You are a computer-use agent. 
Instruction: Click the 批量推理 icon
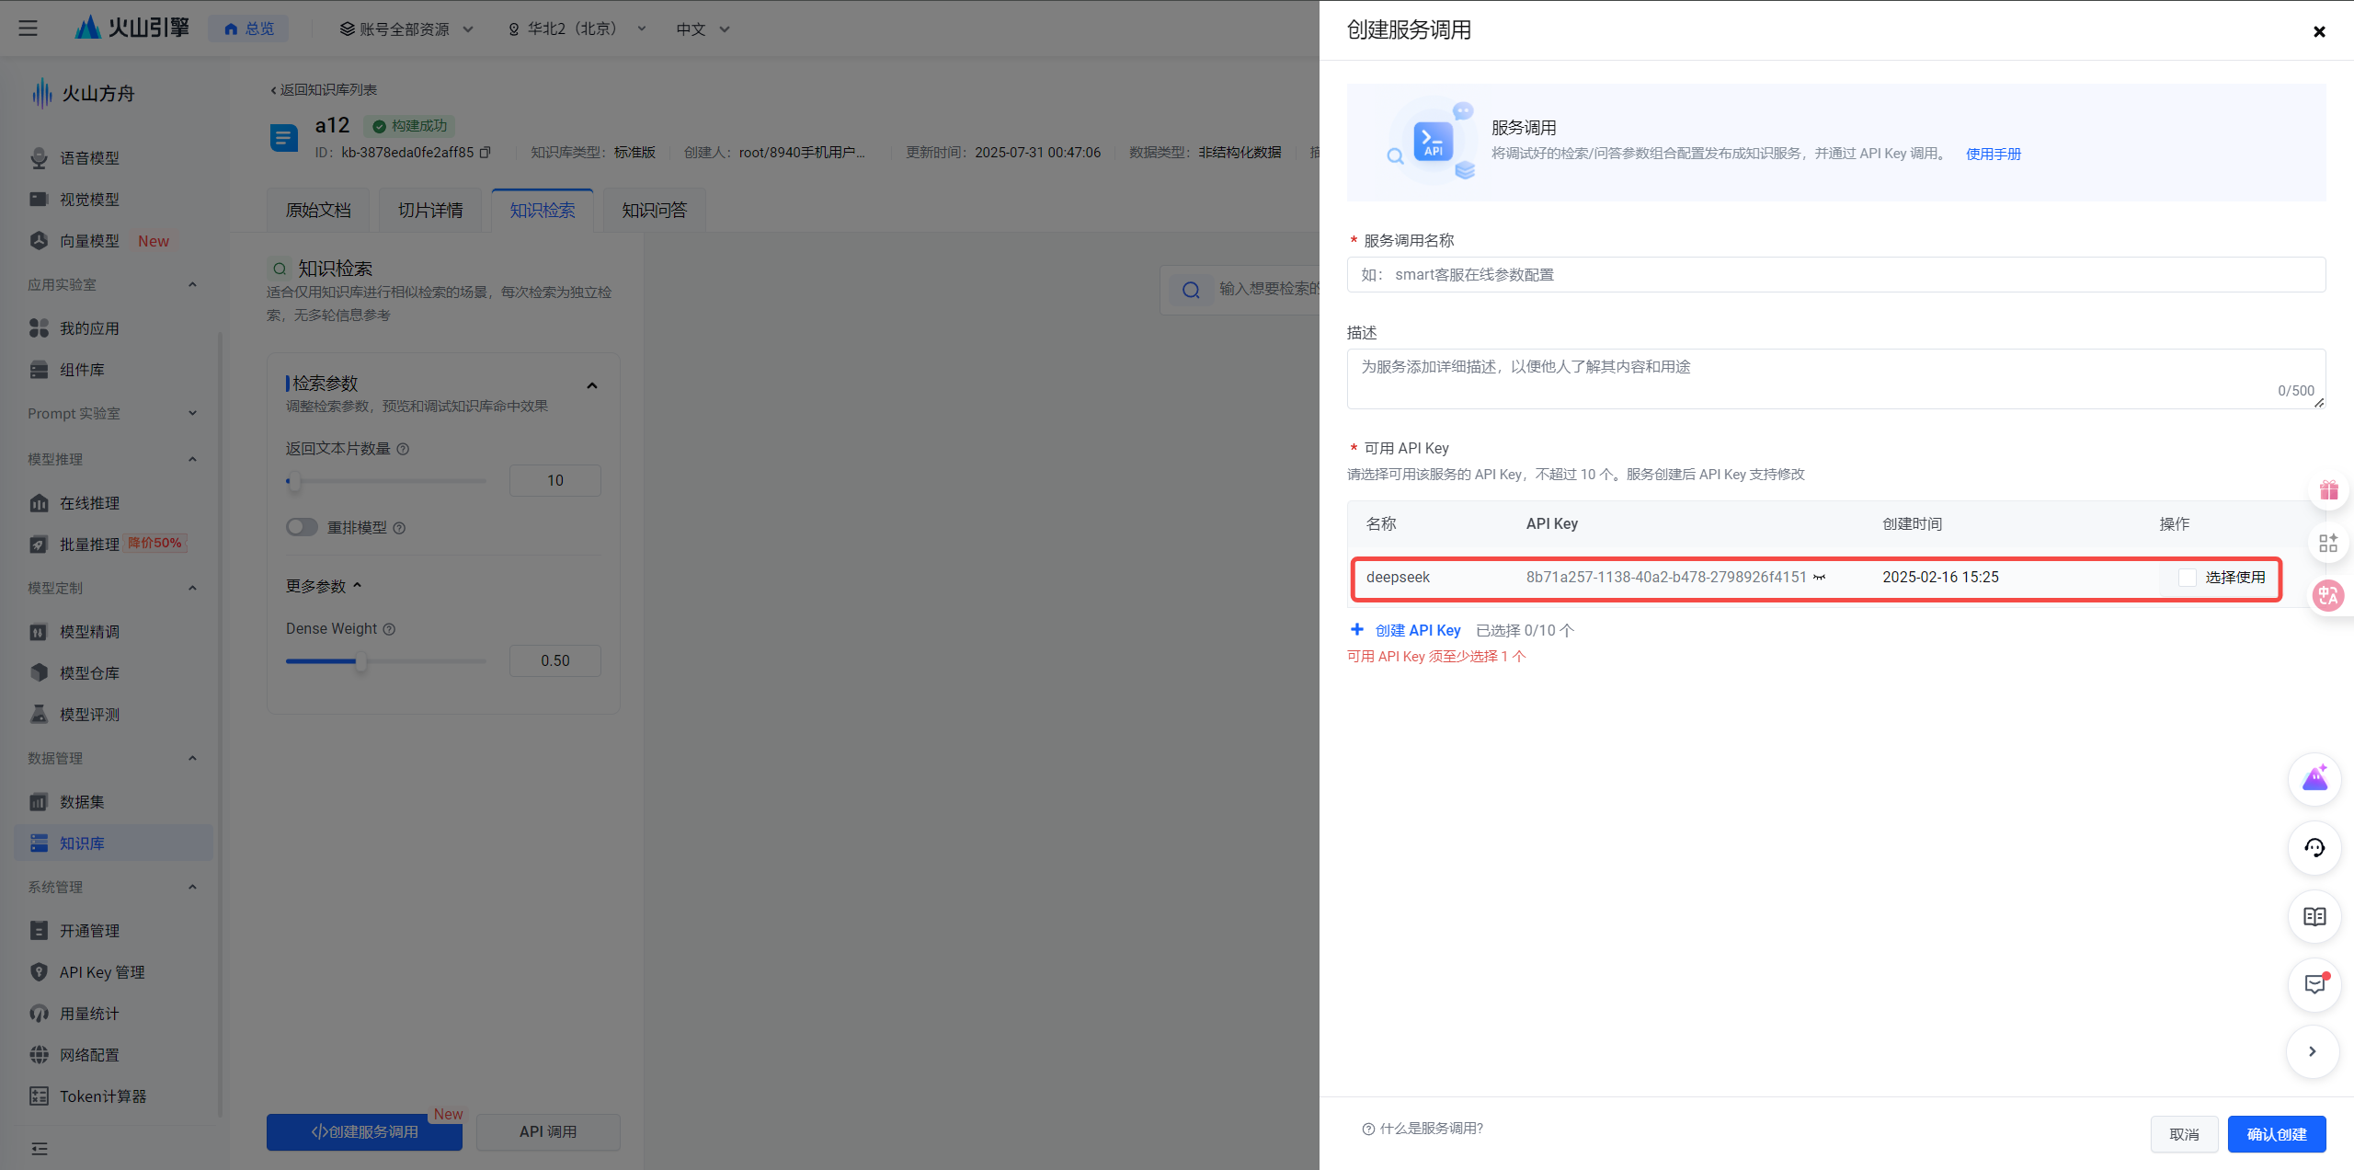coord(39,545)
